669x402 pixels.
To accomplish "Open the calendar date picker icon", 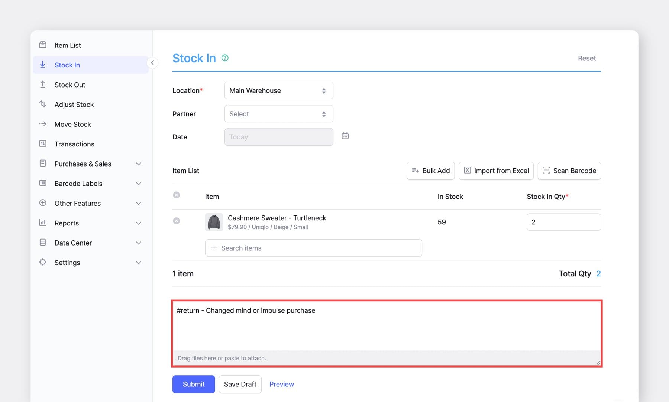I will 345,136.
